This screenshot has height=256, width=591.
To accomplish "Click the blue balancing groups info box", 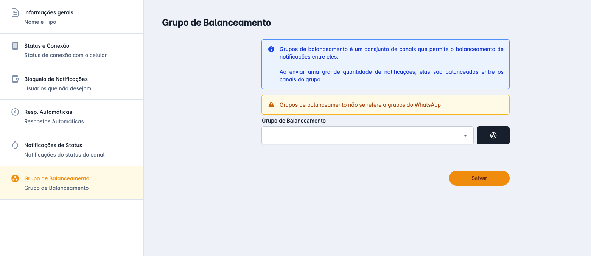I will tap(385, 64).
